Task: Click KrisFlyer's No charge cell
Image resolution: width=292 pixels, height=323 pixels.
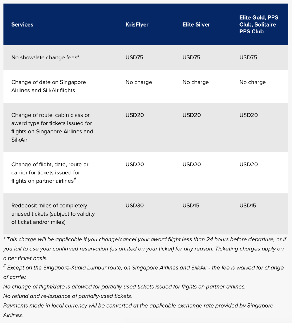Action: [139, 82]
